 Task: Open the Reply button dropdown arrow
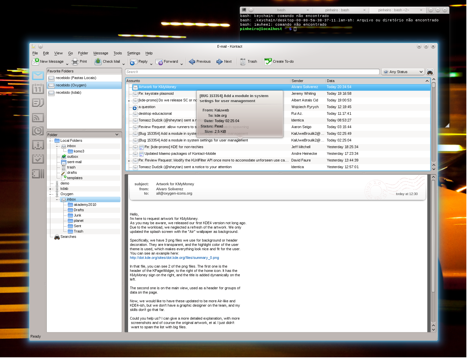click(151, 64)
